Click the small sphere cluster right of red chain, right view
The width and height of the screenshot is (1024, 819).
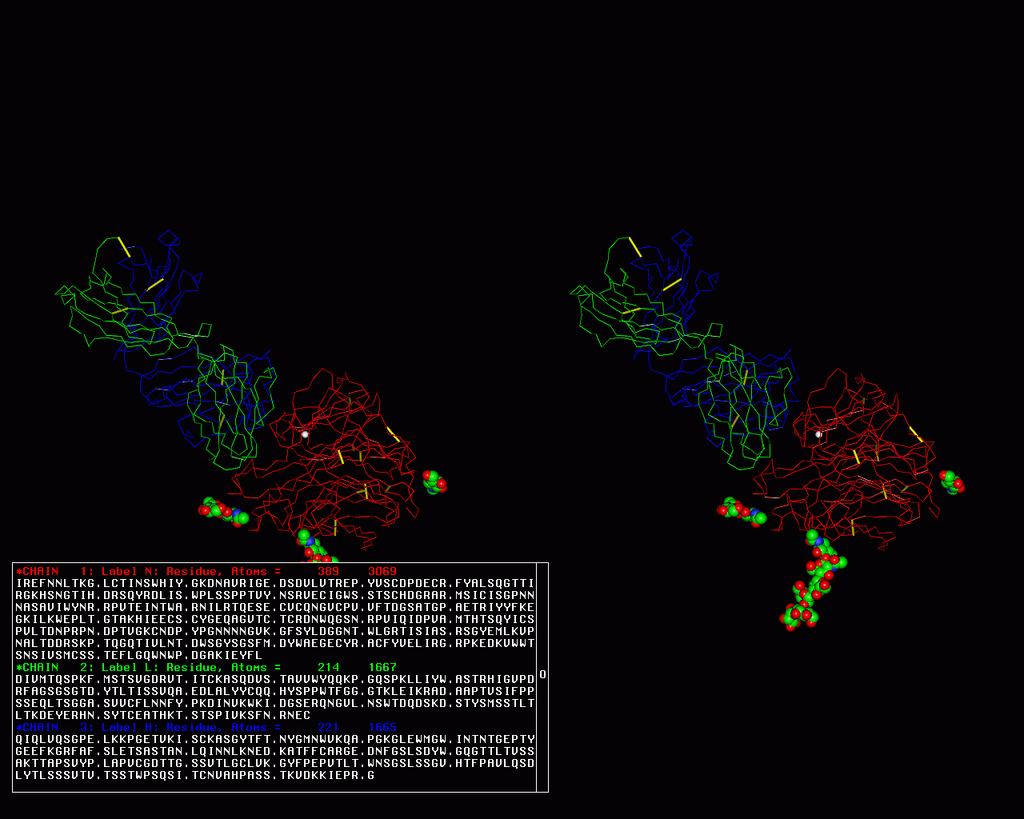951,481
